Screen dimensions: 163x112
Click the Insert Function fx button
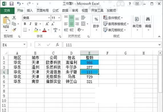57,45
